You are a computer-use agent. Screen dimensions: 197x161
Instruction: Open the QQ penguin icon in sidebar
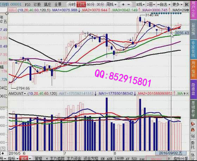pyautogui.click(x=193, y=130)
